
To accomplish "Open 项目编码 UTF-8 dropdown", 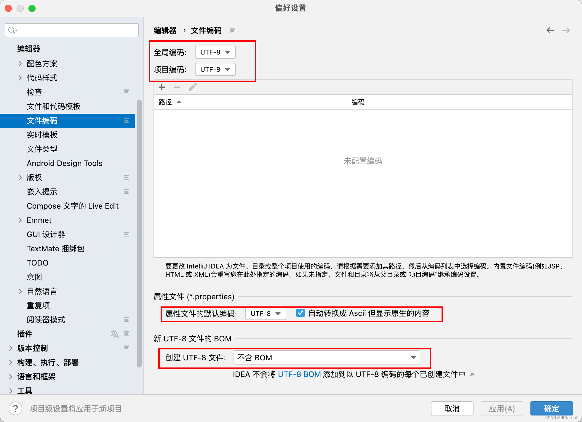I will [x=215, y=69].
